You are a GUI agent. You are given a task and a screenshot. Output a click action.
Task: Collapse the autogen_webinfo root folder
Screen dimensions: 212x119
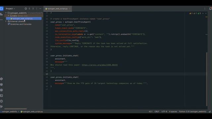(x=6, y=13)
